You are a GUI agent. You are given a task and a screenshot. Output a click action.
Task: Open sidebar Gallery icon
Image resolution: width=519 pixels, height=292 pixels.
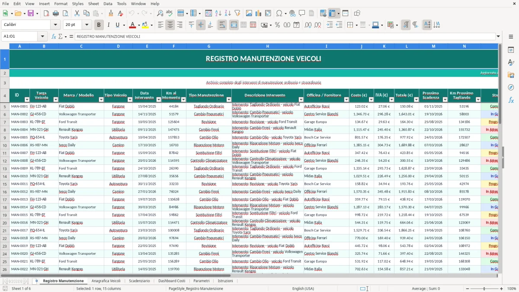(x=511, y=75)
